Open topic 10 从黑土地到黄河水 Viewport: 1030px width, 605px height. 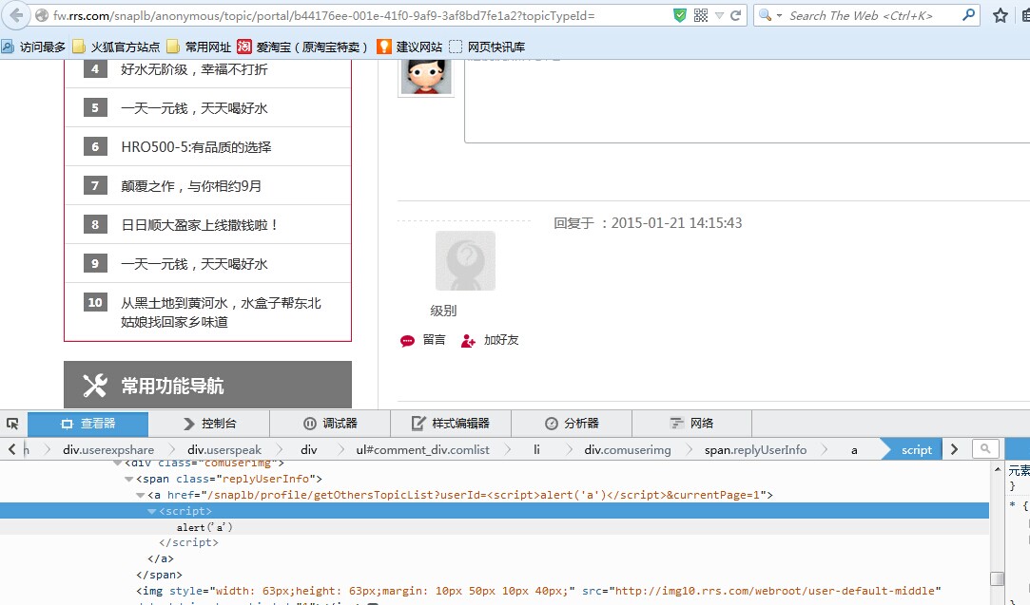point(221,312)
